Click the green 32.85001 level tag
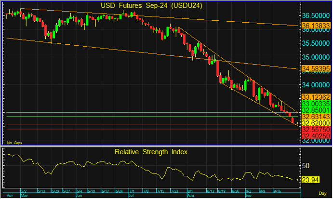The width and height of the screenshot is (333, 199). pos(315,110)
